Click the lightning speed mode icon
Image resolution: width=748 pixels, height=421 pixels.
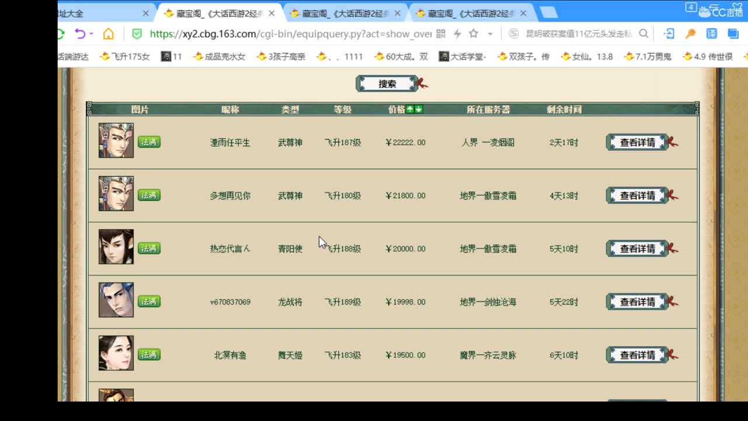pyautogui.click(x=458, y=34)
